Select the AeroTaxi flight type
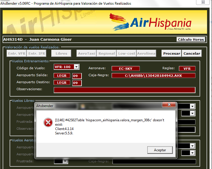 tap(86, 54)
